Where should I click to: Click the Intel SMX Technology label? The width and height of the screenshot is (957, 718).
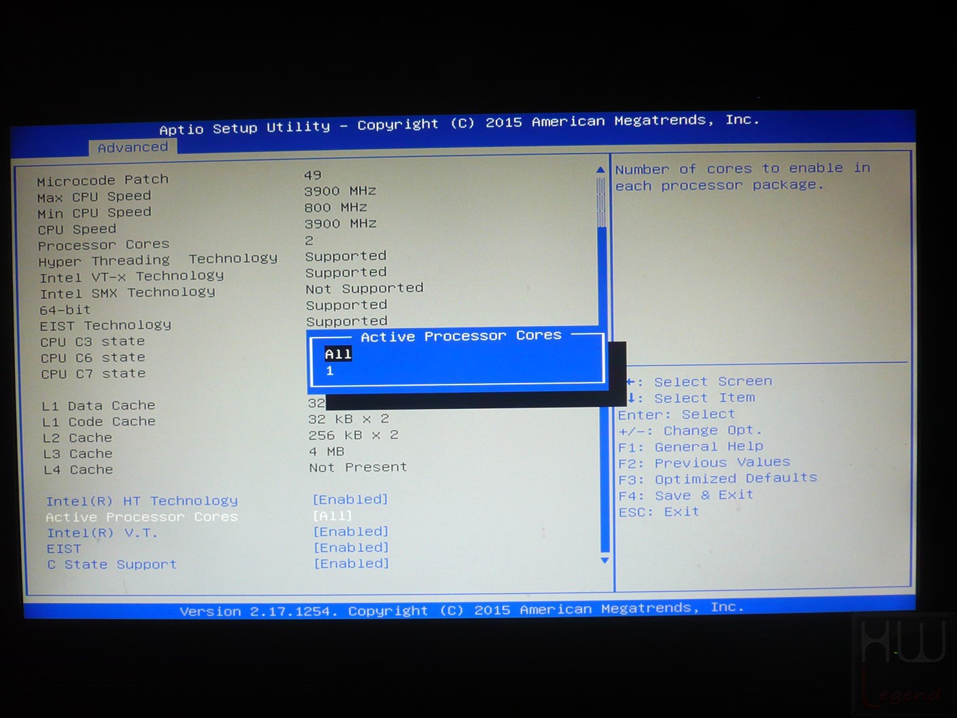click(x=127, y=293)
